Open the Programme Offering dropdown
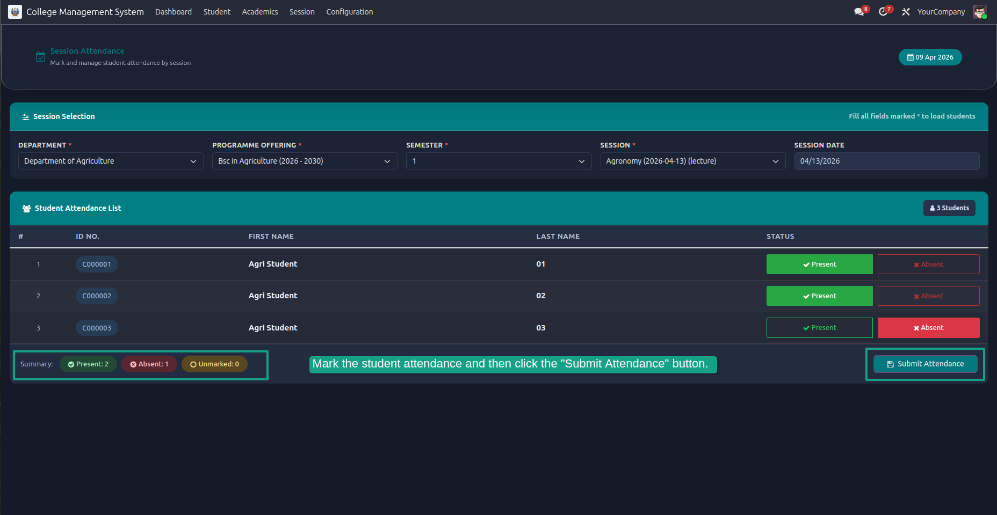 click(x=305, y=161)
